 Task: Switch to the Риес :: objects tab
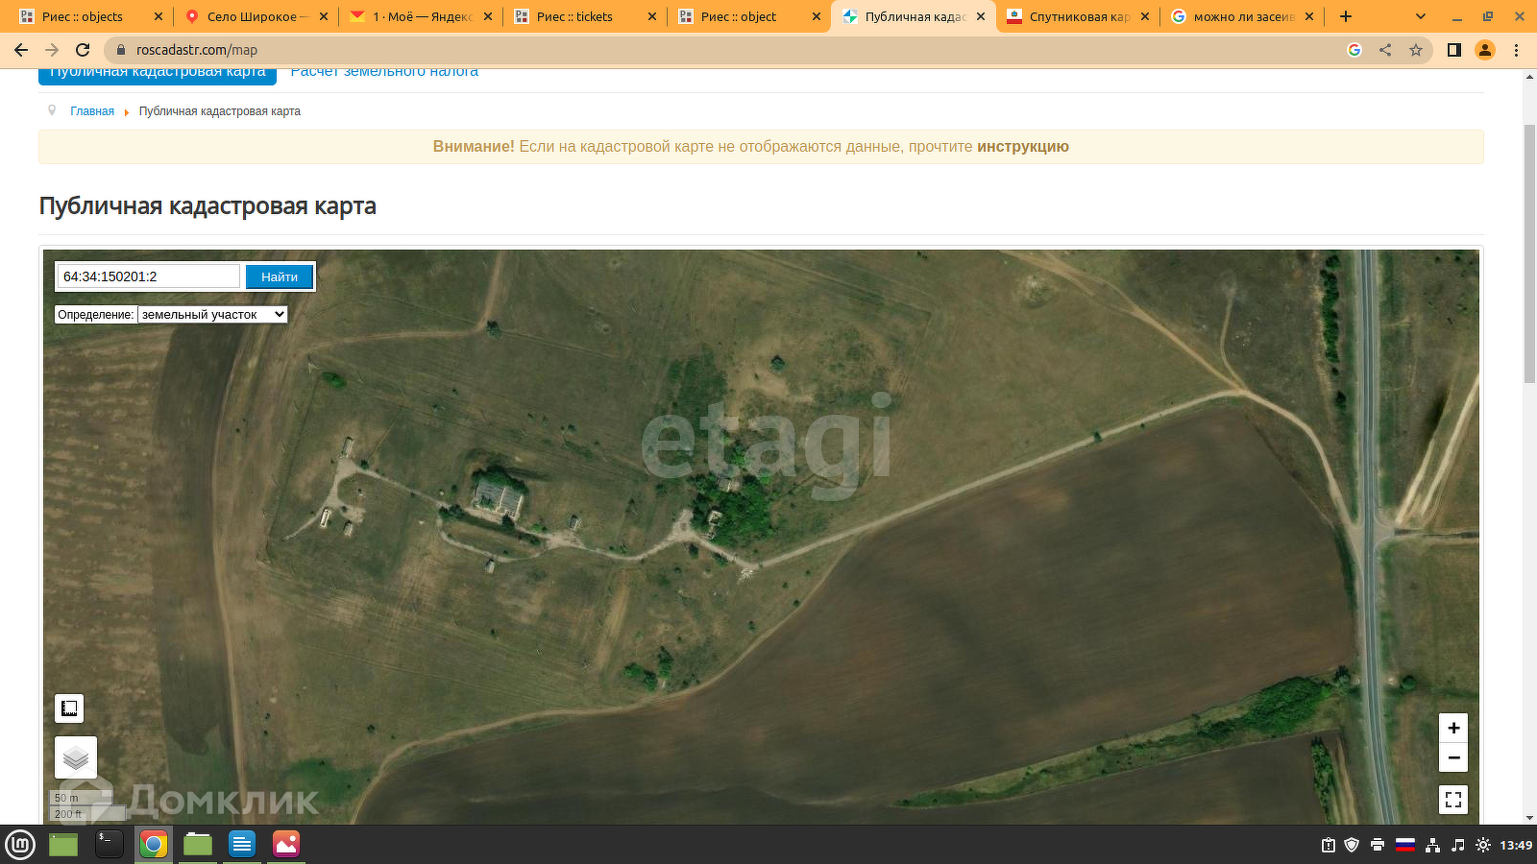click(x=83, y=16)
